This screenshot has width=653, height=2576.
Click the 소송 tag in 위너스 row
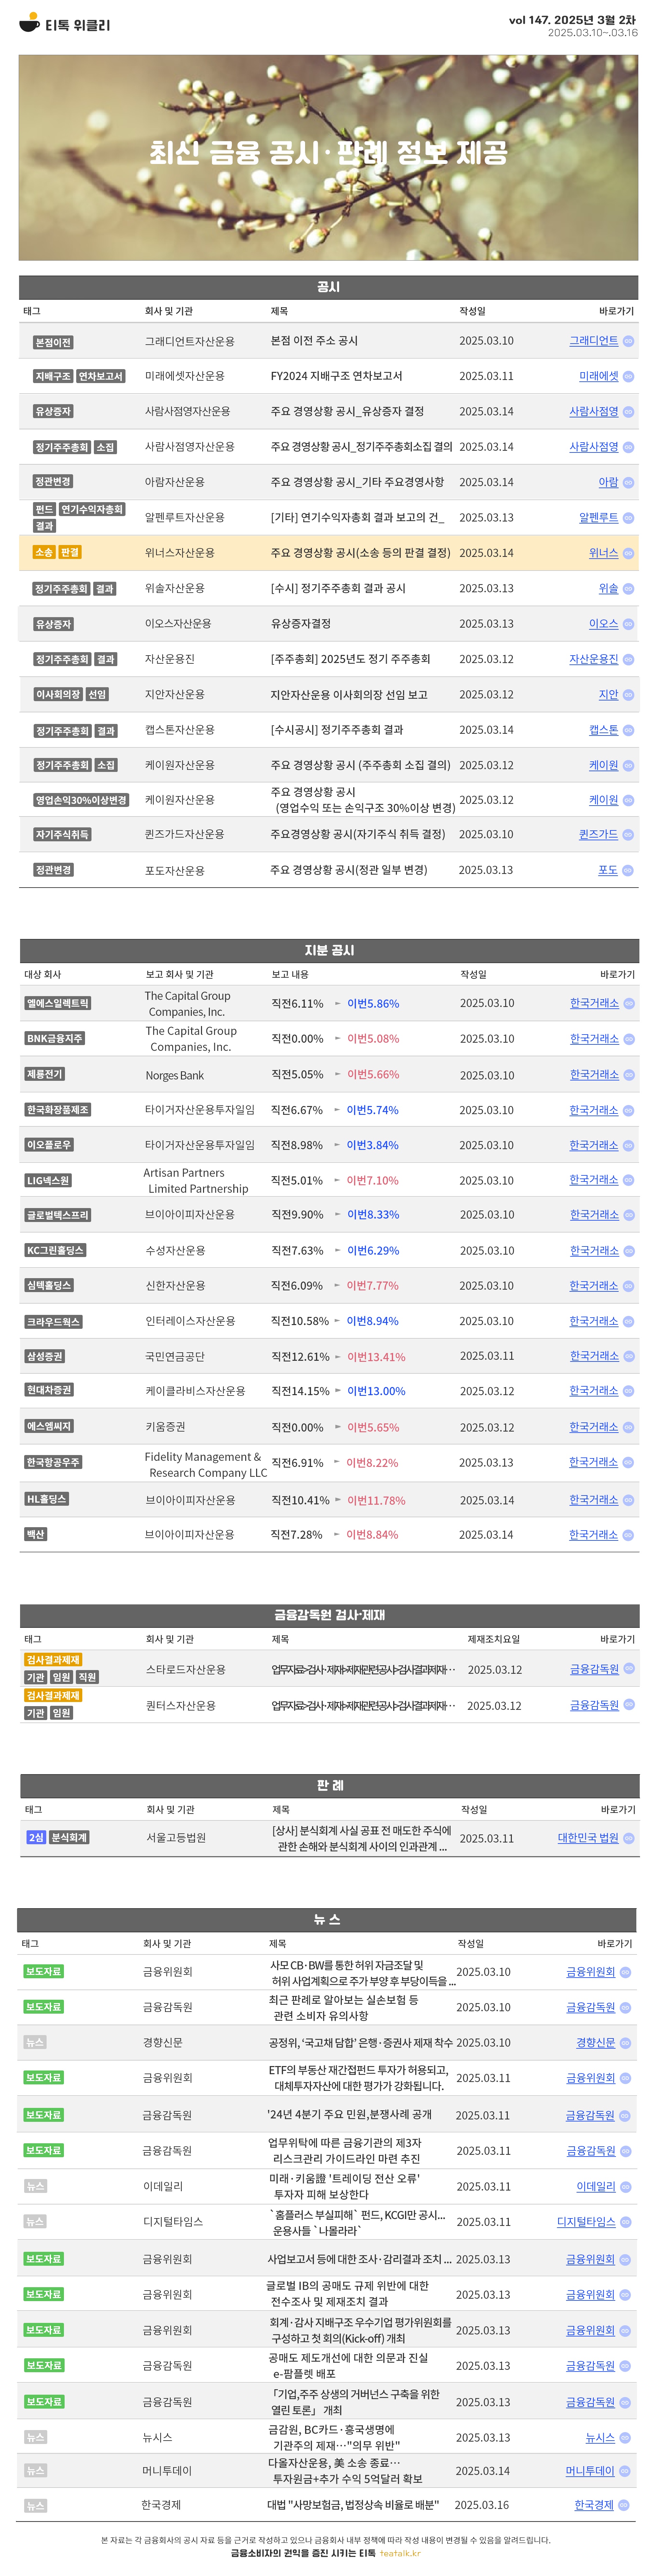click(x=44, y=552)
